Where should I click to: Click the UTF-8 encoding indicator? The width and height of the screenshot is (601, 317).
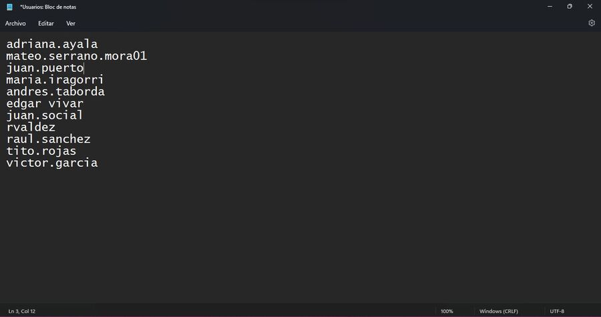click(557, 311)
